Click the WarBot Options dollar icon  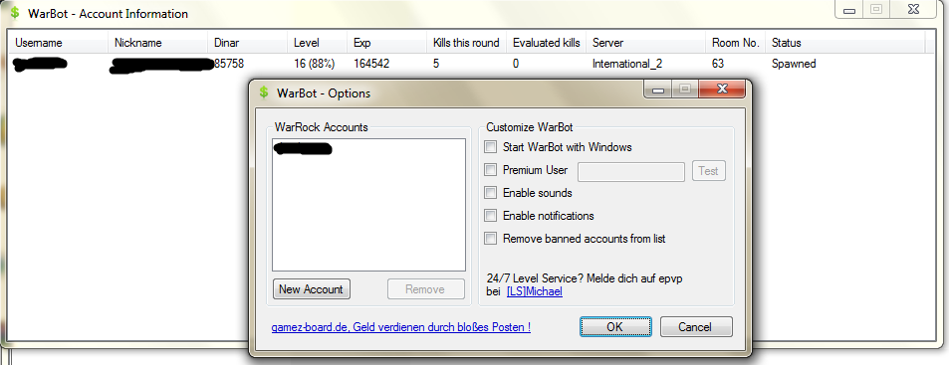tap(263, 92)
